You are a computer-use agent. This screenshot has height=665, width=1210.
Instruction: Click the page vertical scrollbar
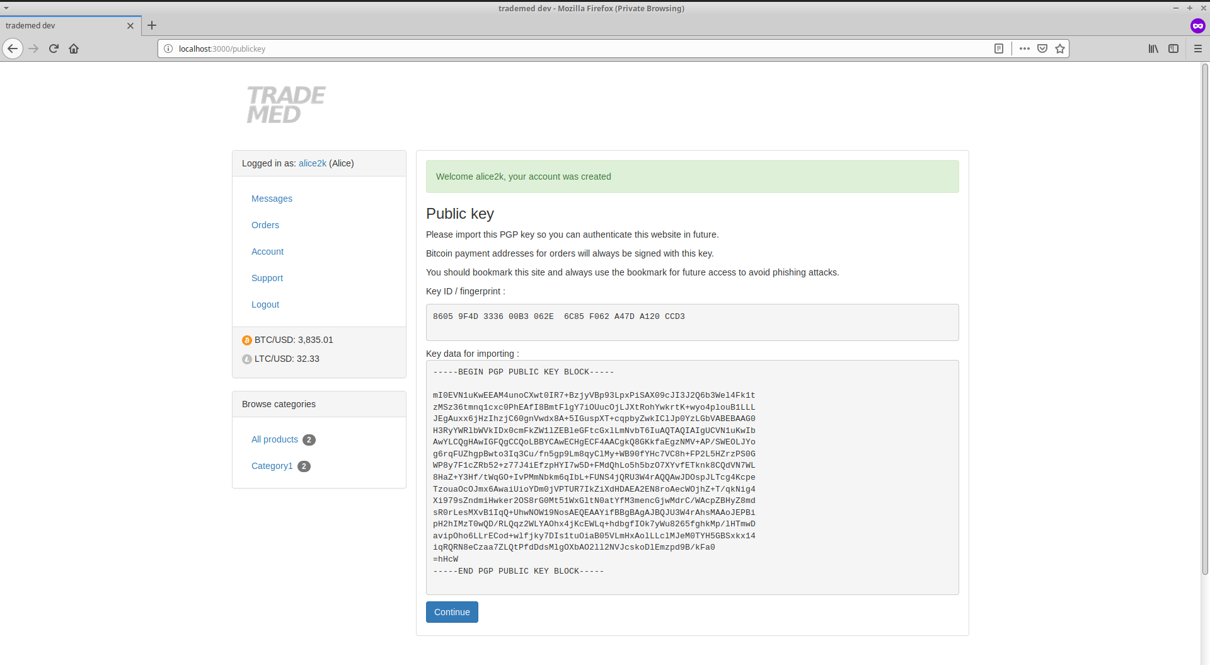click(x=1205, y=315)
